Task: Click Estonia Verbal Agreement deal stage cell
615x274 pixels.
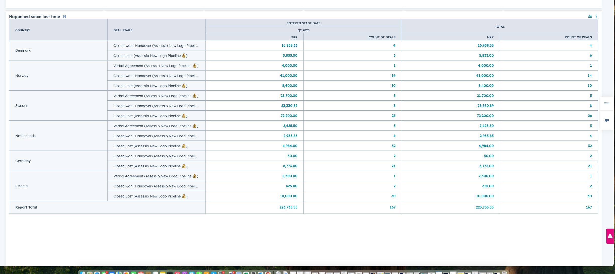Action: tap(156, 176)
